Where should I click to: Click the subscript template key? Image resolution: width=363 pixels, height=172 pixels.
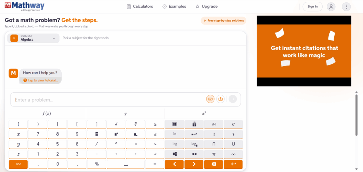pyautogui.click(x=136, y=134)
